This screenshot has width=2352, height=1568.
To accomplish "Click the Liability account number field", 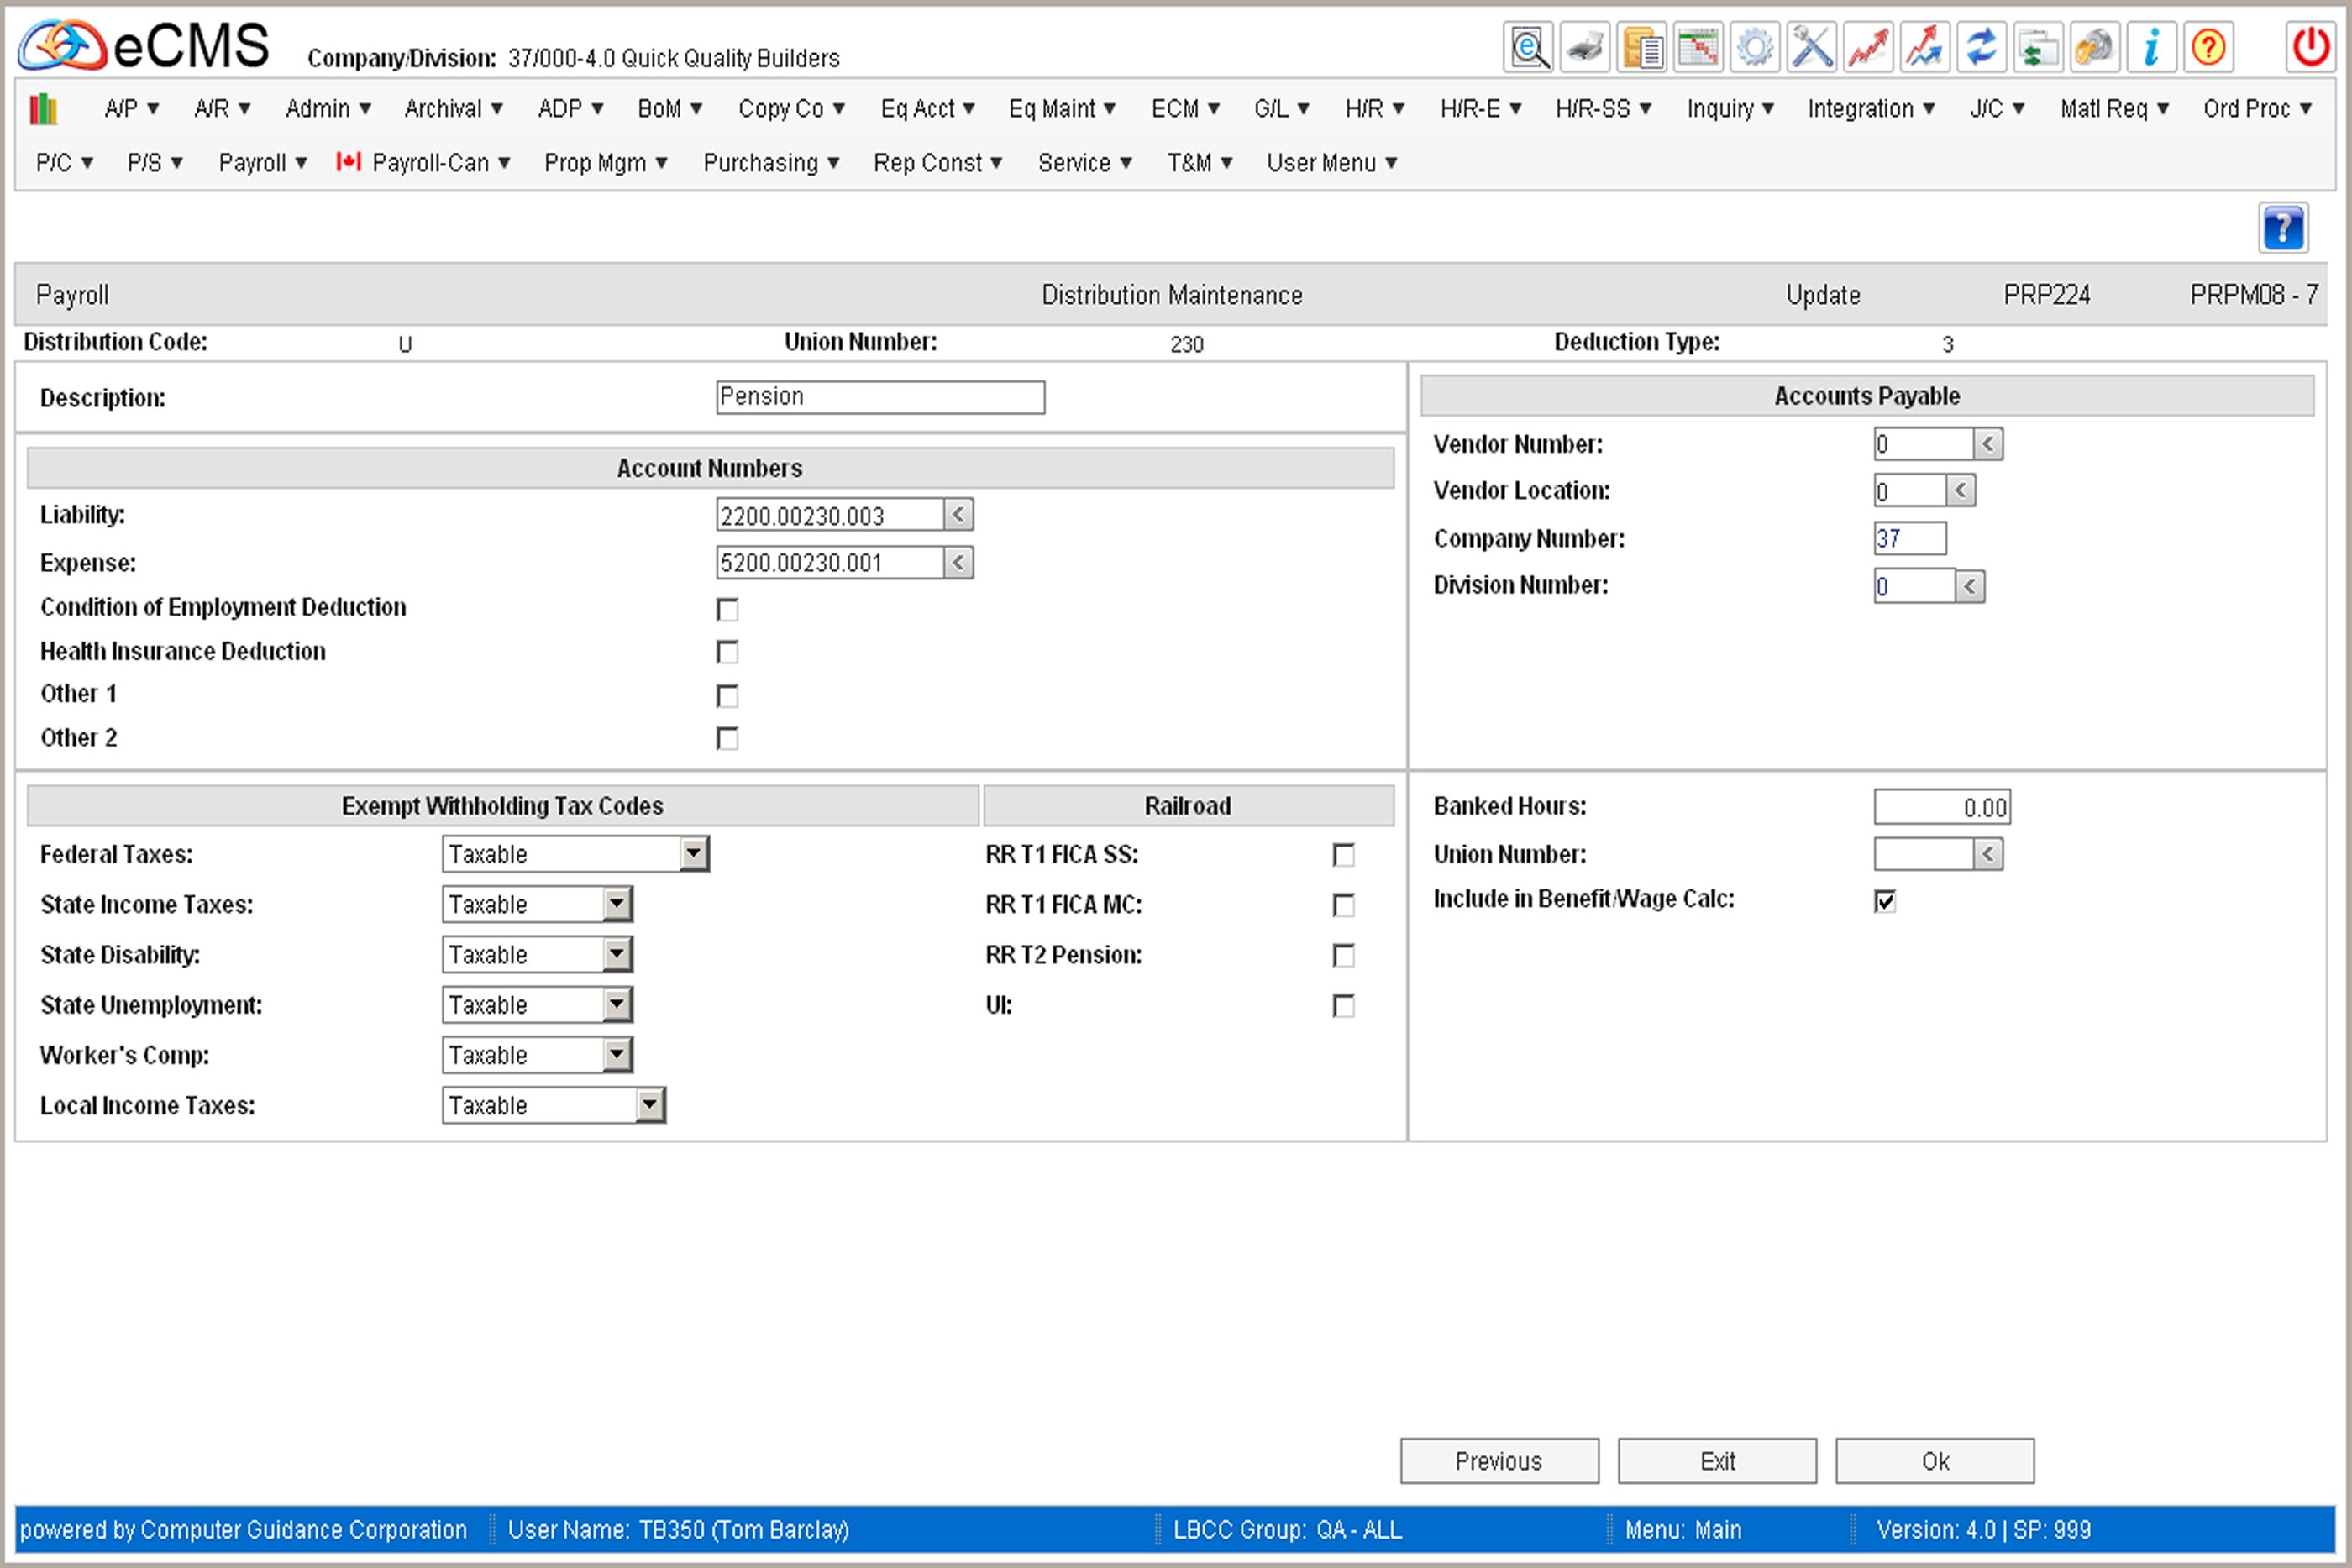I will pos(830,515).
